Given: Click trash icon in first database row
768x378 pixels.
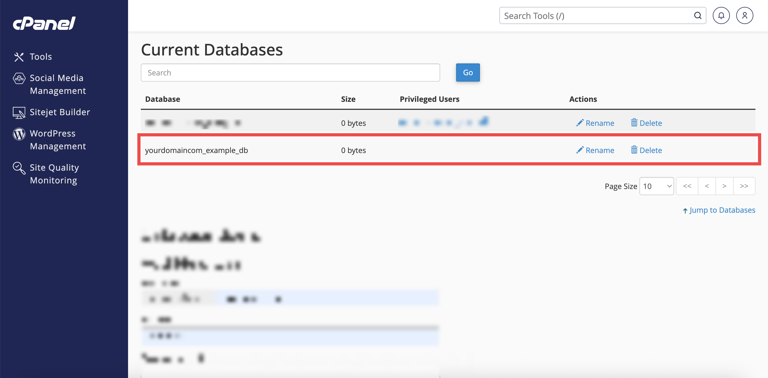Looking at the screenshot, I should (634, 122).
